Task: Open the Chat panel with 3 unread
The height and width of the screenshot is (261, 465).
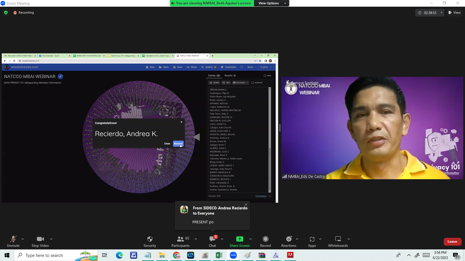Action: click(212, 241)
